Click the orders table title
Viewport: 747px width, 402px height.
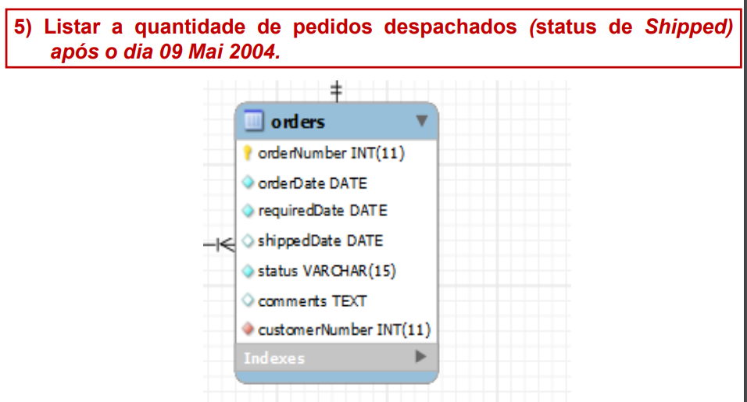point(298,122)
